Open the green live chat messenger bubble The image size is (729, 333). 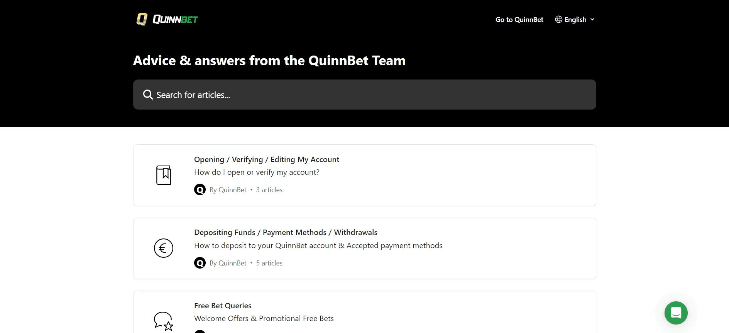click(x=676, y=313)
